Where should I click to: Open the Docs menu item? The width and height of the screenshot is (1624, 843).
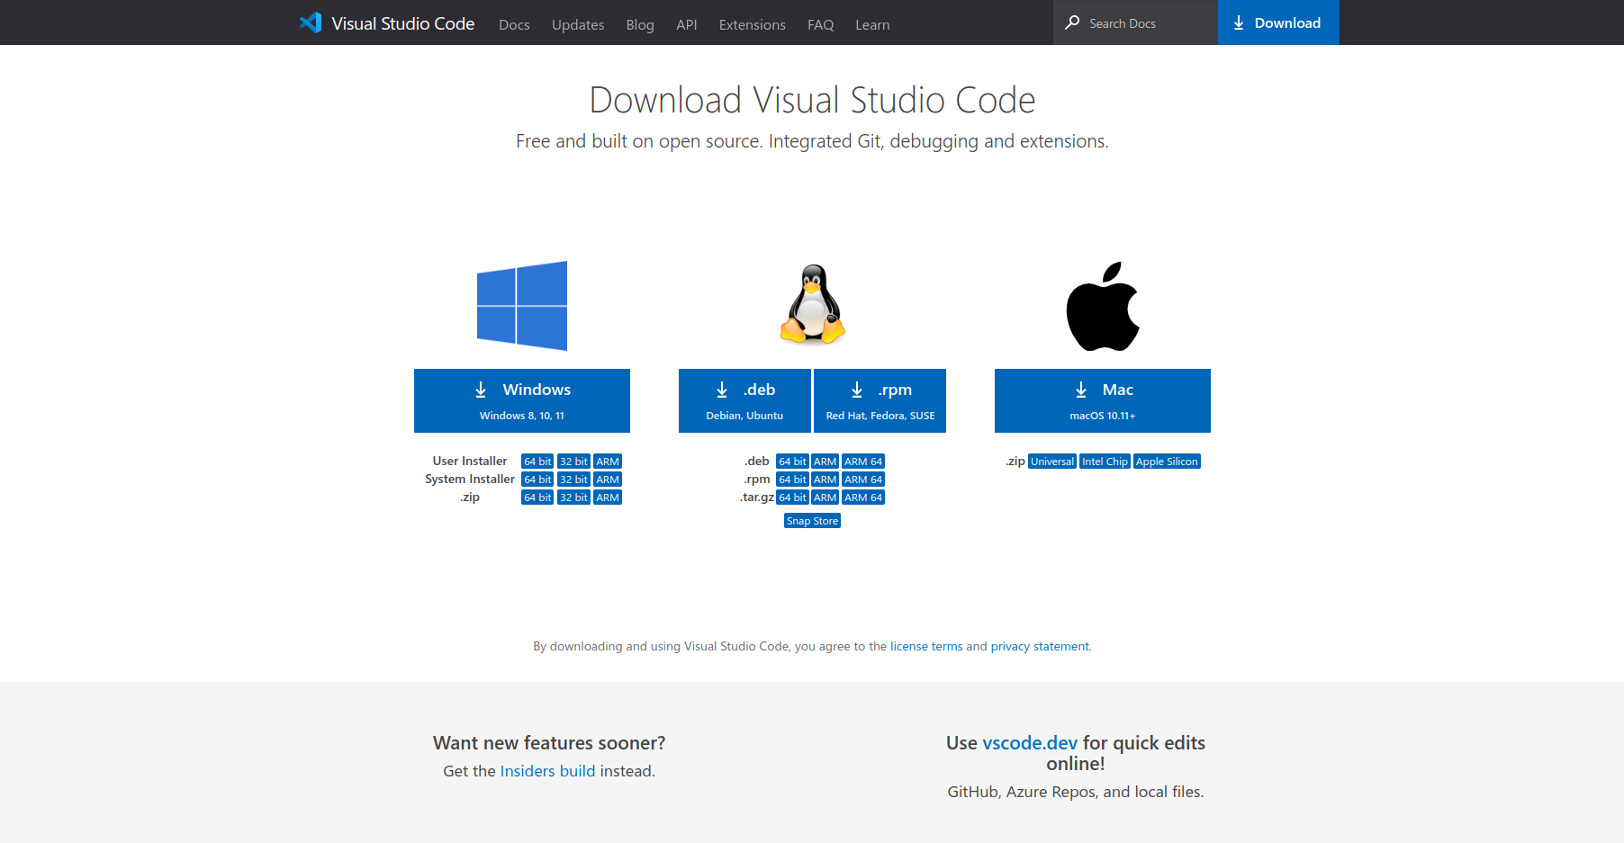[x=514, y=25]
